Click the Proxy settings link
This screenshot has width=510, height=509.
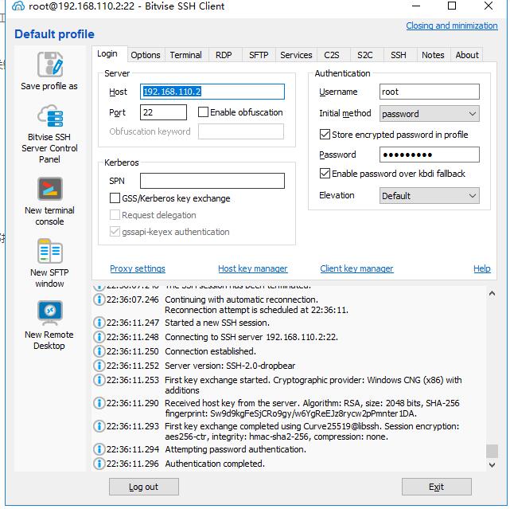[x=138, y=269]
